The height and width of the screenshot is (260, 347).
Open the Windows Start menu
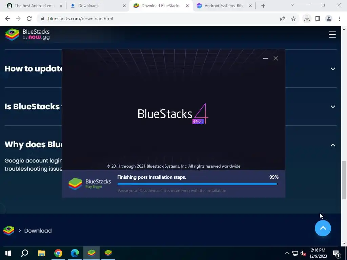8,253
